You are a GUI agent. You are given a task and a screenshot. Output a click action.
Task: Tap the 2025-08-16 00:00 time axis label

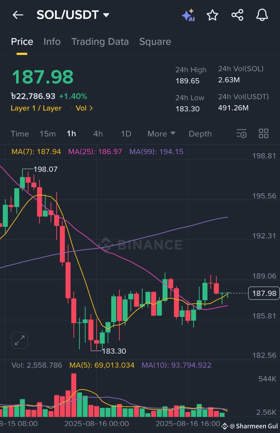pyautogui.click(x=96, y=423)
